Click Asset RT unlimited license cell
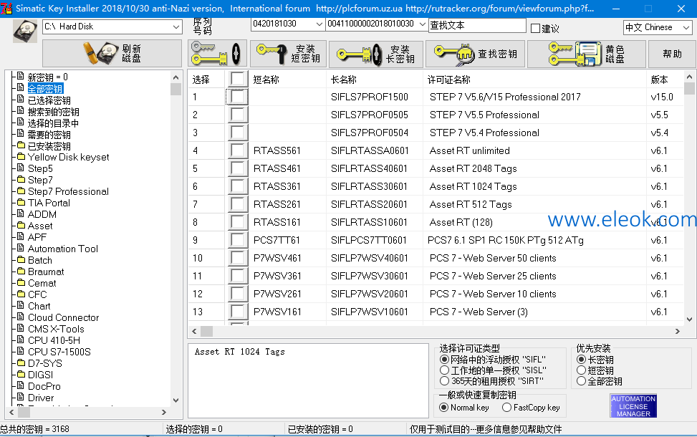 pos(469,150)
